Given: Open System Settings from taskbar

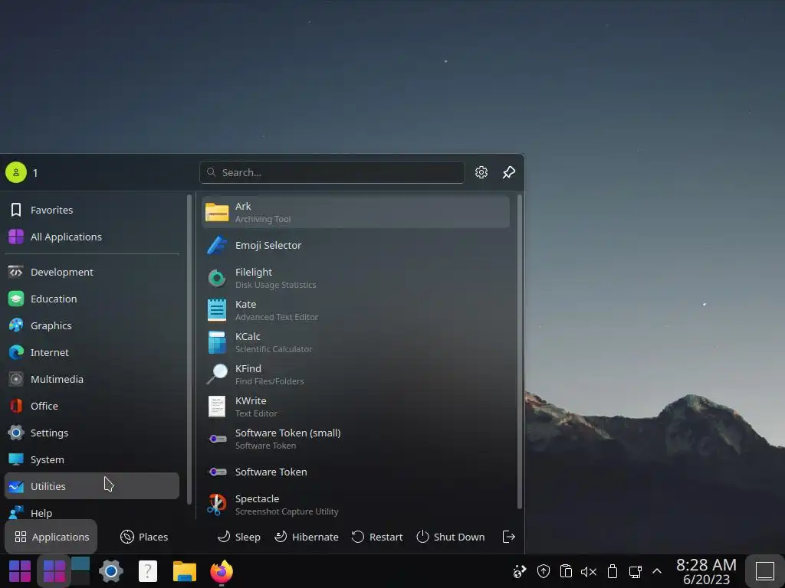Looking at the screenshot, I should pyautogui.click(x=111, y=571).
